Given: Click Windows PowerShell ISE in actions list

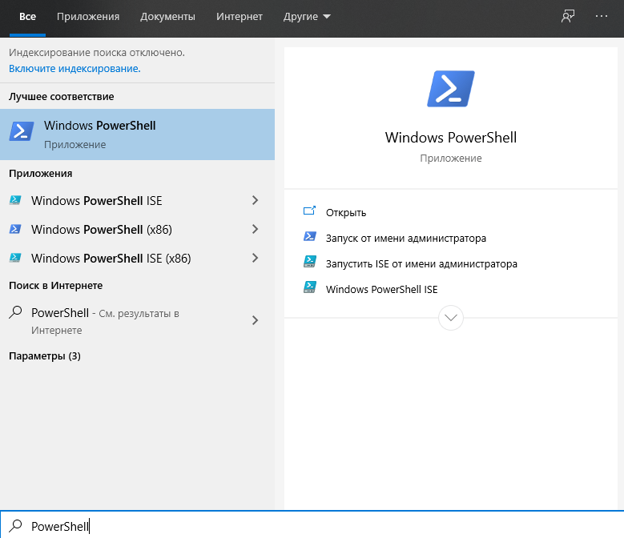Looking at the screenshot, I should [381, 289].
